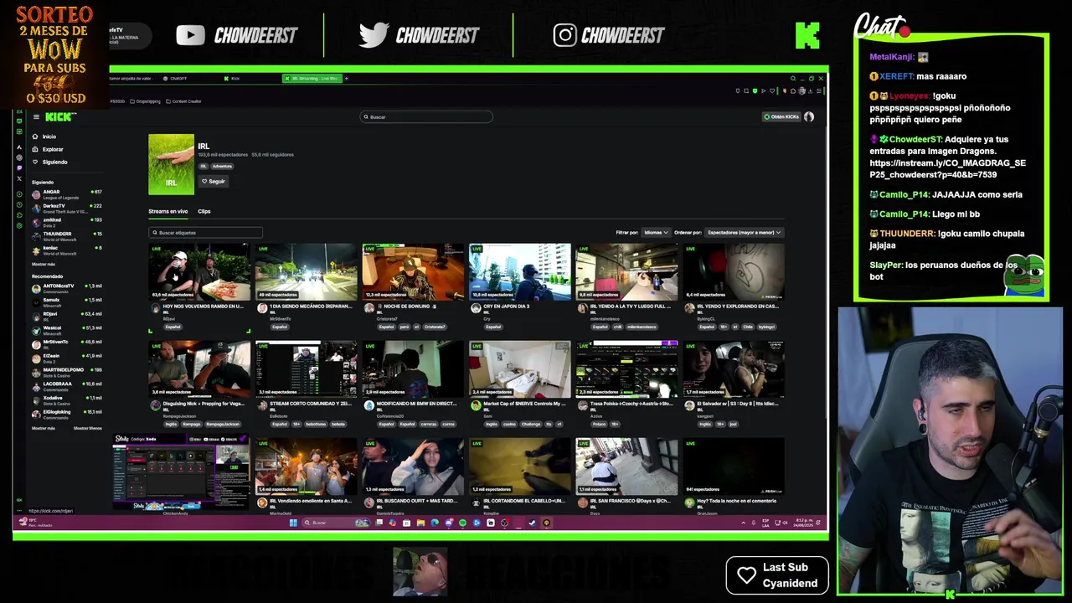Select the Adventure category tag
The image size is (1072, 603).
[222, 166]
